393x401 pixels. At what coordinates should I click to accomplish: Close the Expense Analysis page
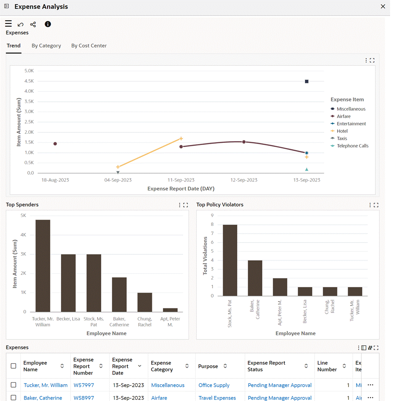pos(383,6)
